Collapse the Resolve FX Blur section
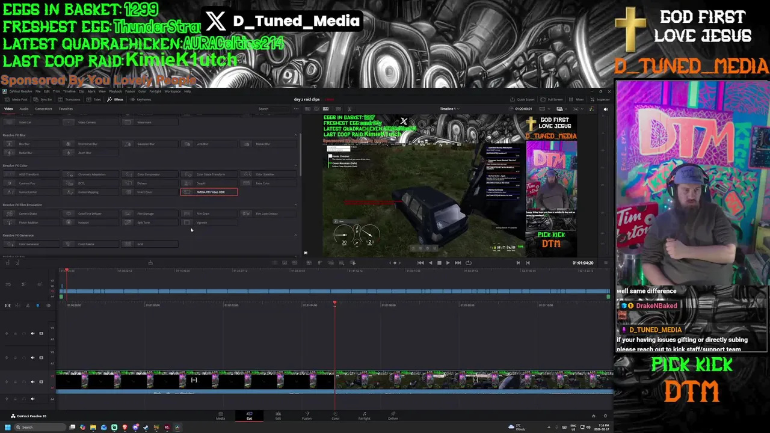770x433 pixels. coord(295,135)
